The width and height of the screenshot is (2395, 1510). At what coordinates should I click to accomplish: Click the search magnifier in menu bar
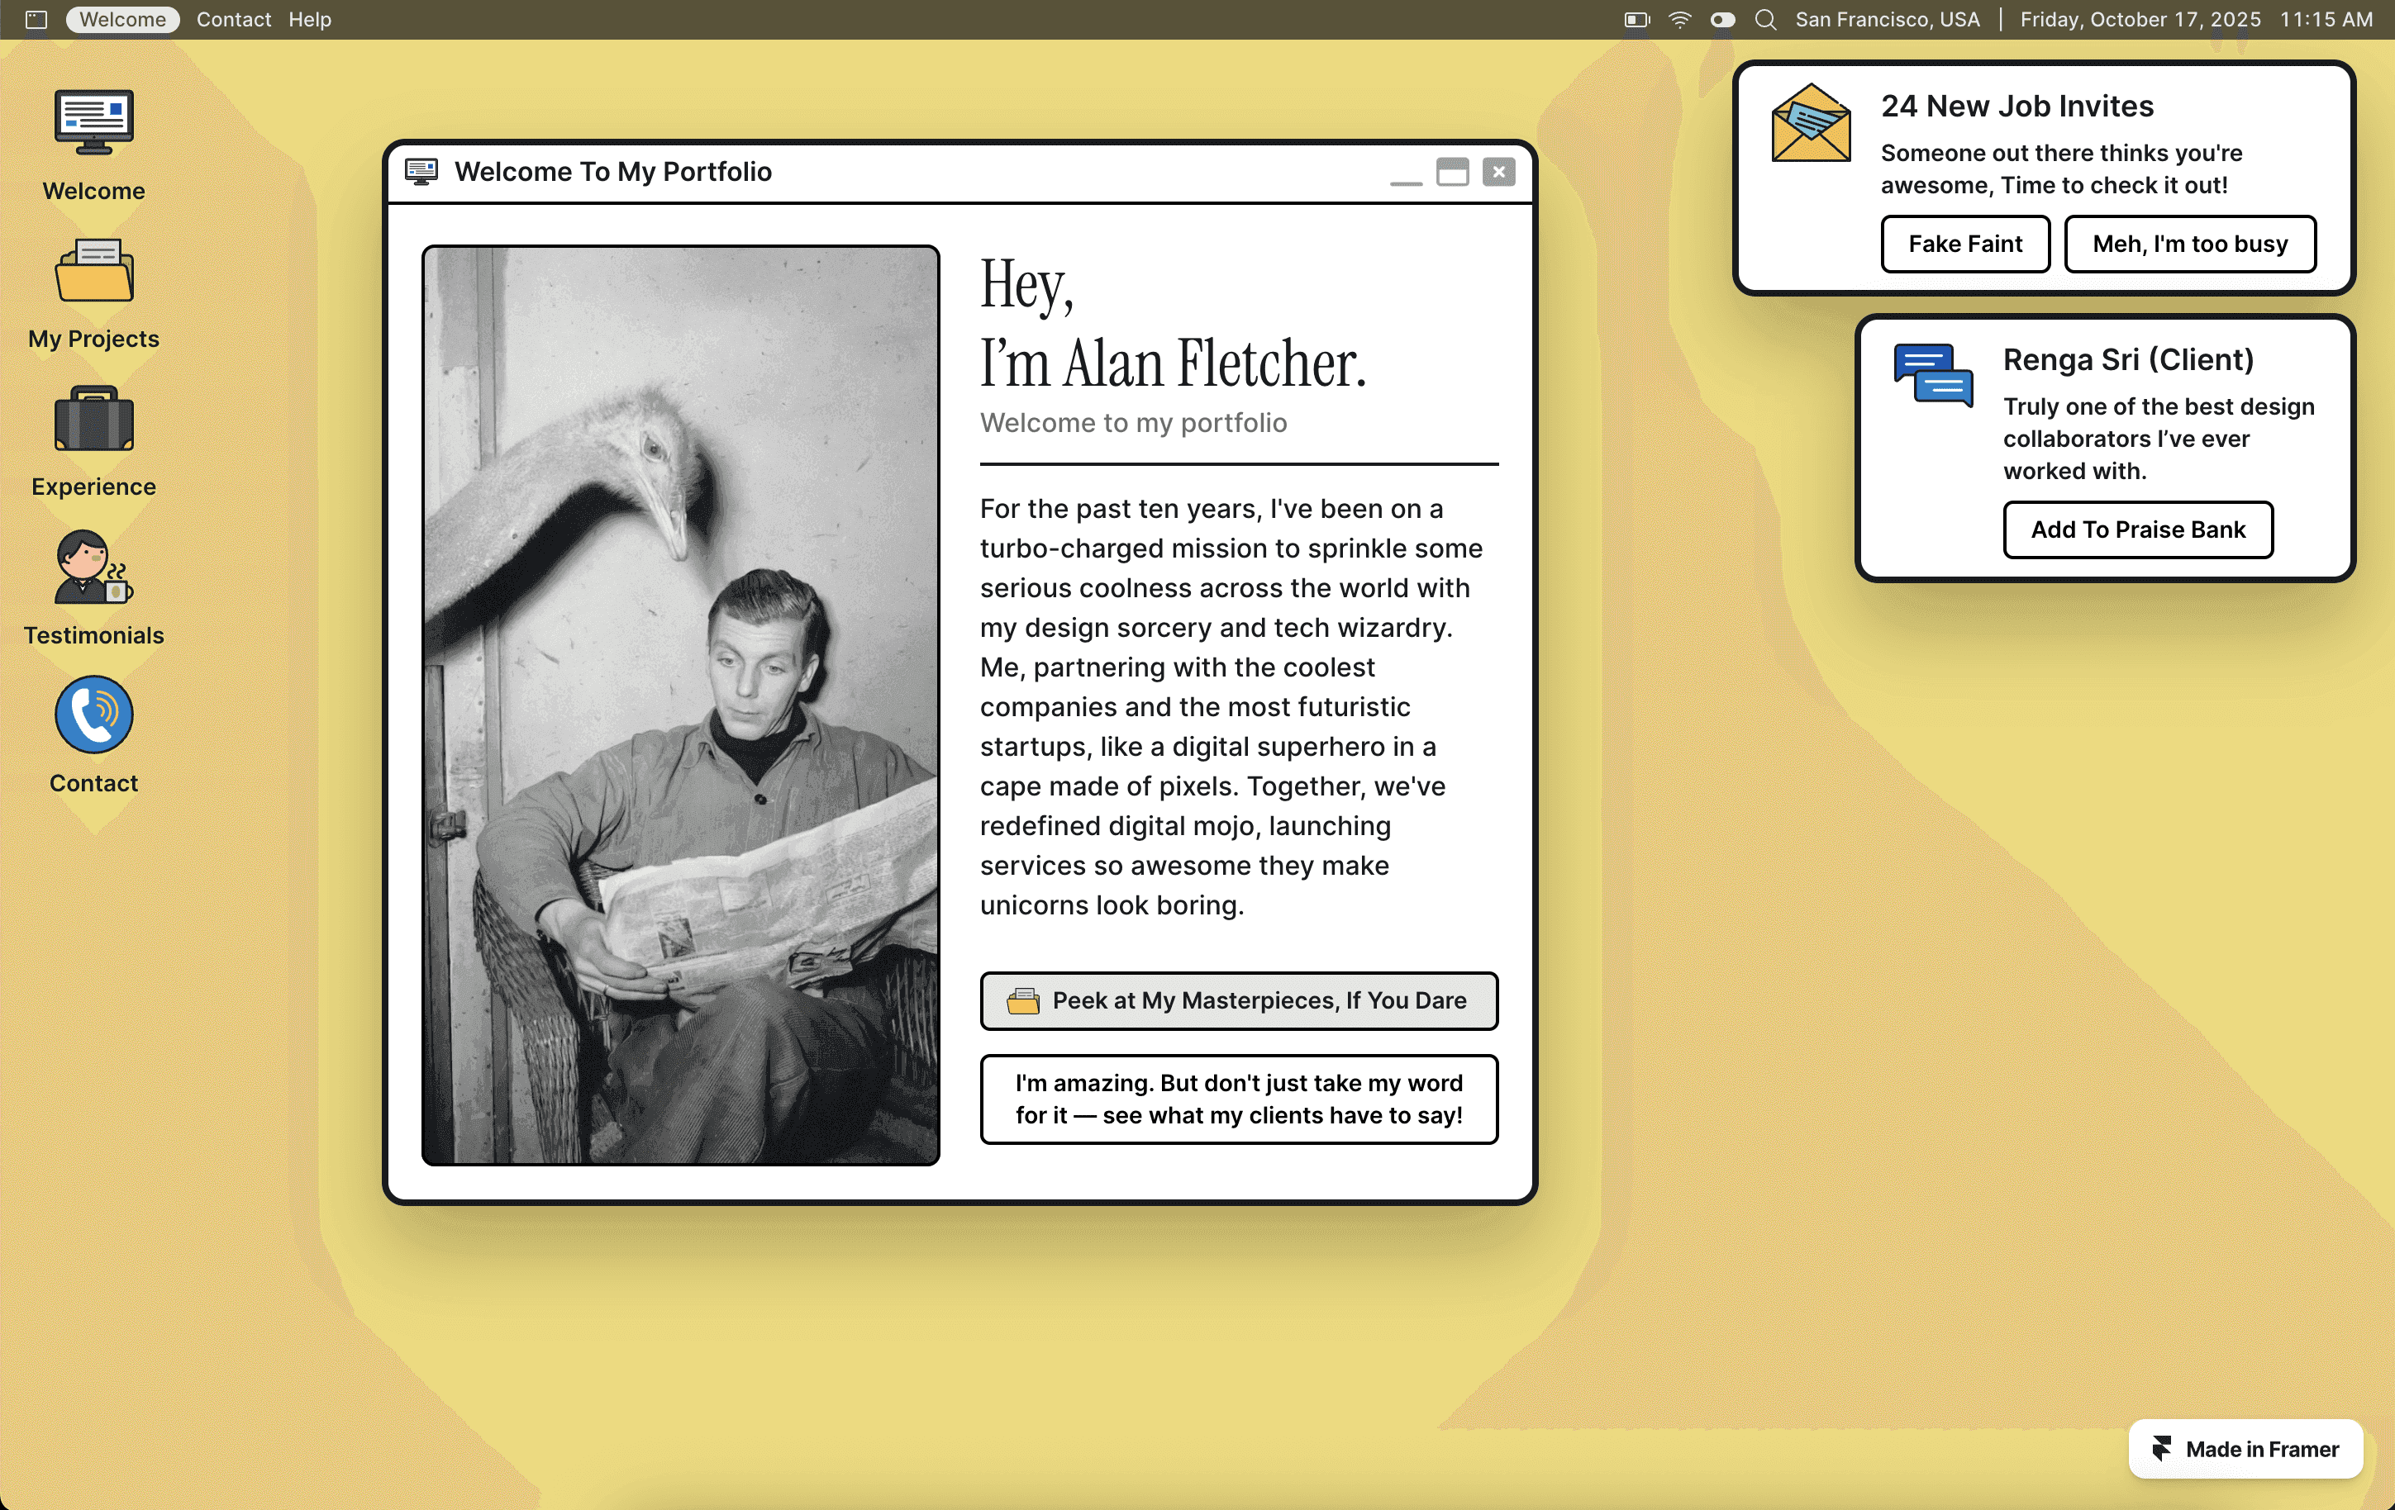[x=1765, y=20]
